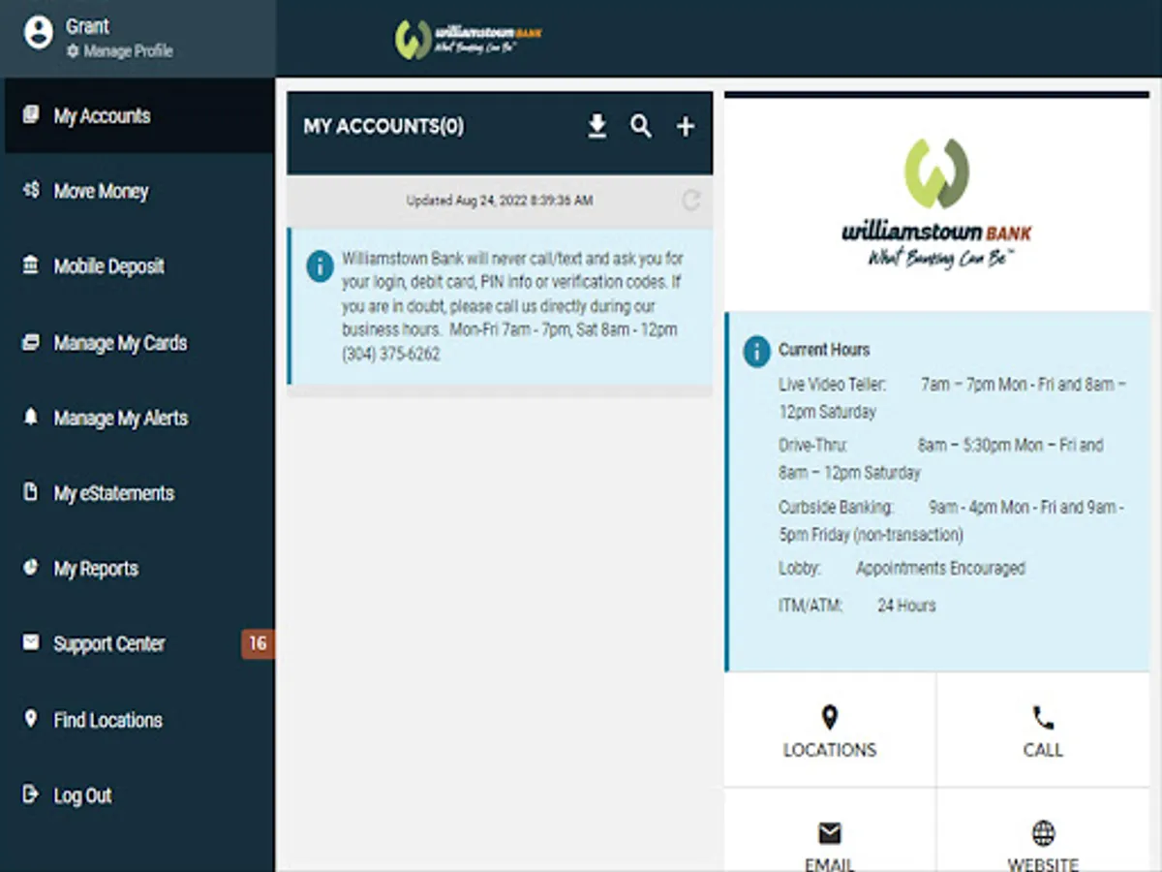1162x872 pixels.
Task: Select Mobile Deposit in the sidebar
Action: (138, 266)
